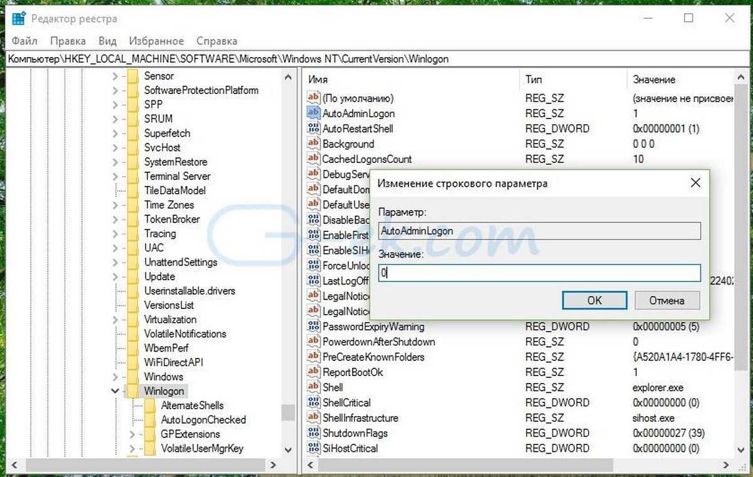This screenshot has height=477, width=753.
Task: Open the Избранное menu
Action: pos(156,41)
